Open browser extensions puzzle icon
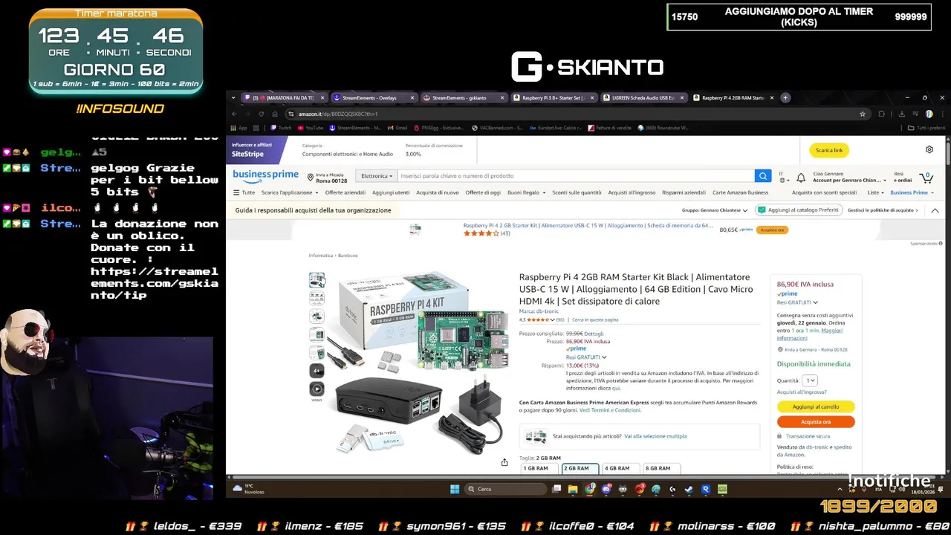The height and width of the screenshot is (535, 951). click(x=882, y=114)
